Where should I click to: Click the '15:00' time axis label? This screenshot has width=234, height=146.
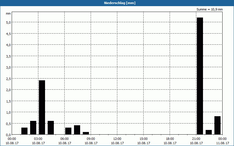(144, 139)
